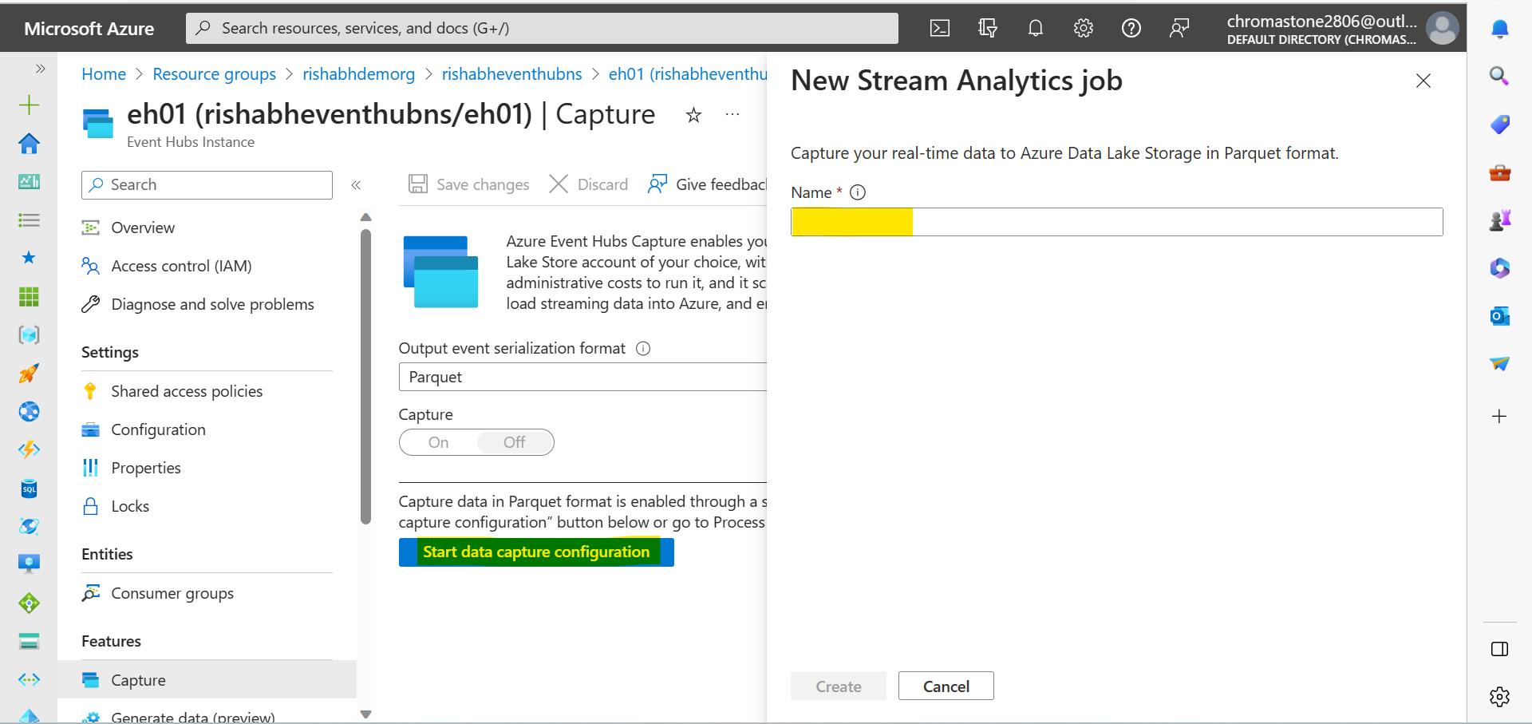Click the Create a resource plus icon
The image size is (1532, 724).
click(30, 105)
